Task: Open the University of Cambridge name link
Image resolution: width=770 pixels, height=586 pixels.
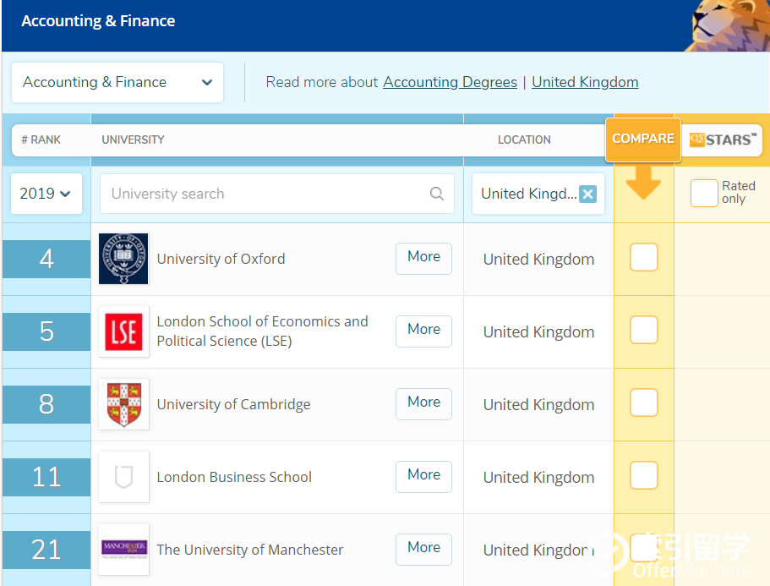Action: 234,404
